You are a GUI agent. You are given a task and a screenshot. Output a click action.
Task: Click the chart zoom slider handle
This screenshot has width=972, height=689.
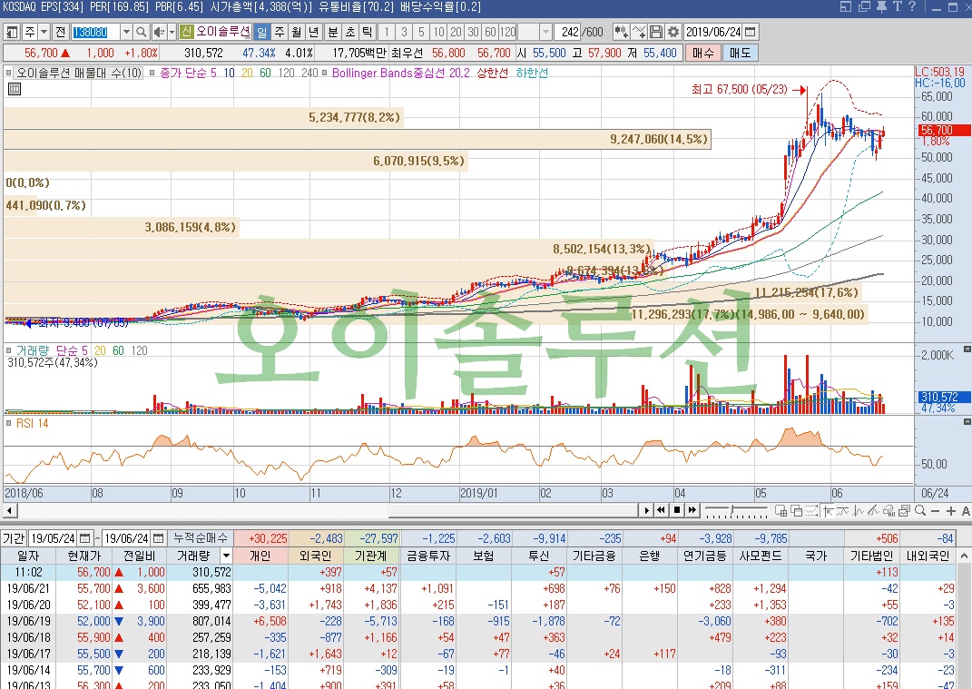tap(733, 511)
